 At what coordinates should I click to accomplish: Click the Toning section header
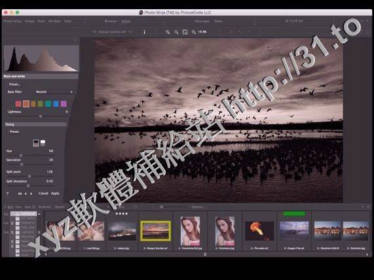(x=35, y=124)
